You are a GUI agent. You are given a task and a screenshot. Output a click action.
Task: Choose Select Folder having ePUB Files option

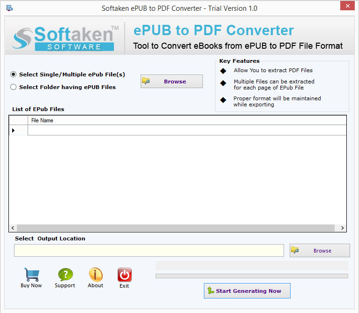click(14, 87)
